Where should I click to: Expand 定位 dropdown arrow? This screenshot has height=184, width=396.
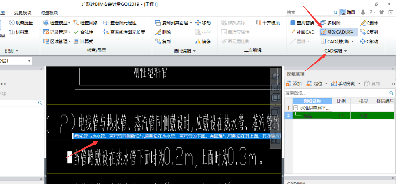(326, 83)
